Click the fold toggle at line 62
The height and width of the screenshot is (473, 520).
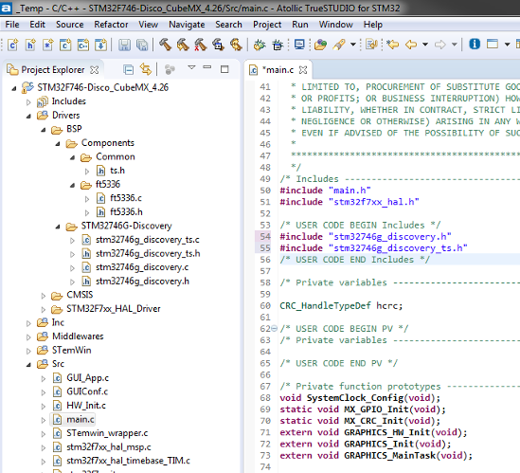click(x=275, y=329)
